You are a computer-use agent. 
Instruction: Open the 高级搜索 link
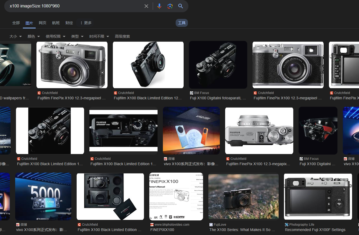point(122,36)
